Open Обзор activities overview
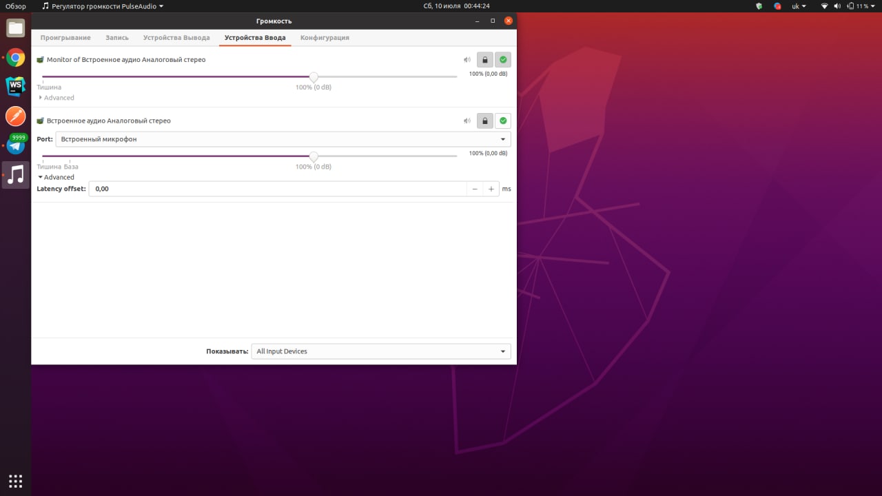The width and height of the screenshot is (882, 496). pyautogui.click(x=16, y=6)
